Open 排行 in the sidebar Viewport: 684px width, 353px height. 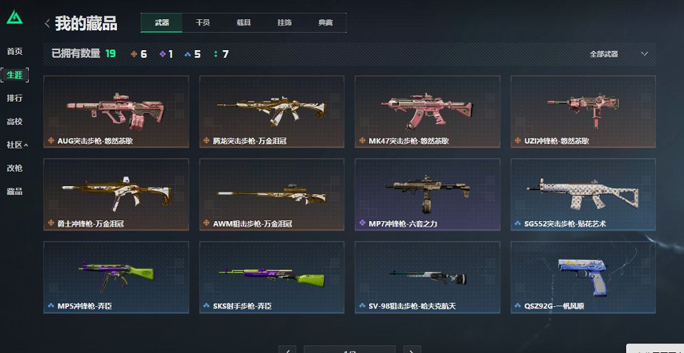15,98
